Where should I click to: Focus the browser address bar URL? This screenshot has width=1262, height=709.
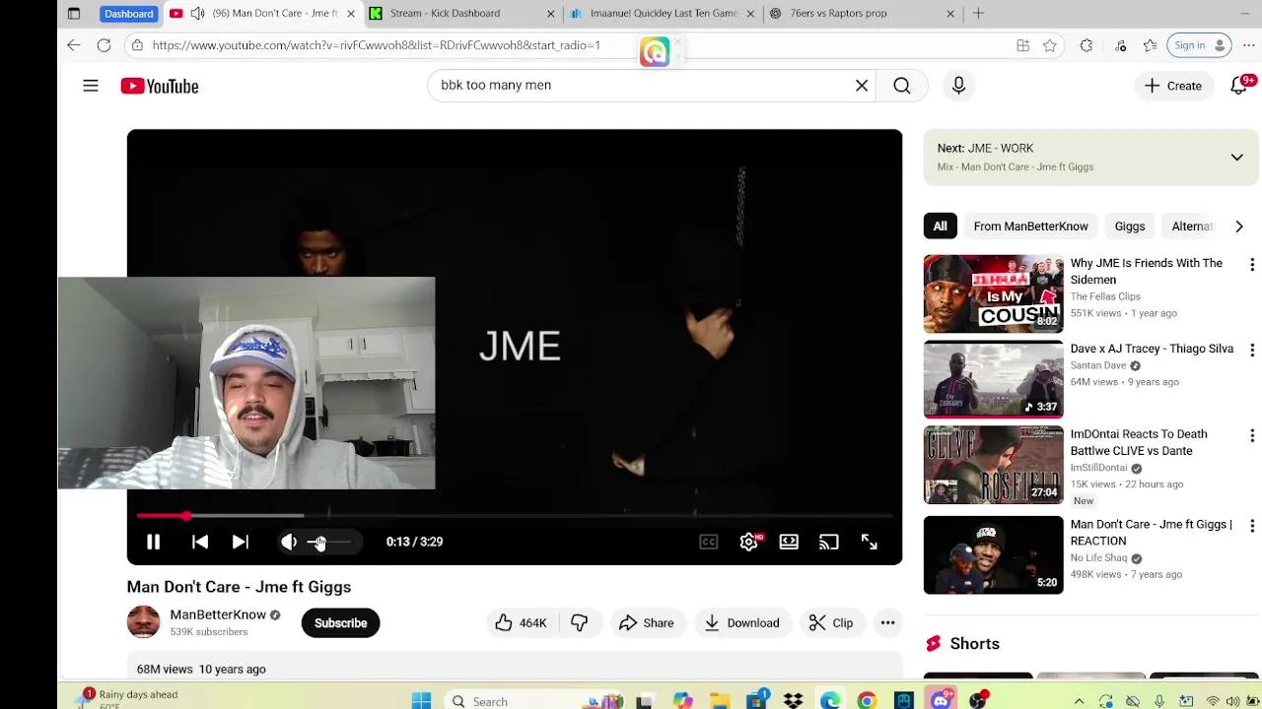point(376,45)
